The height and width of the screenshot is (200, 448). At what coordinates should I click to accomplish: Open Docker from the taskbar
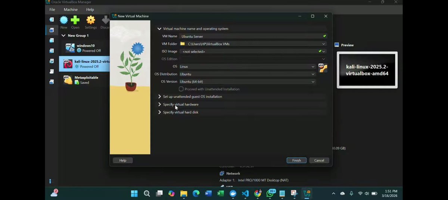click(233, 193)
